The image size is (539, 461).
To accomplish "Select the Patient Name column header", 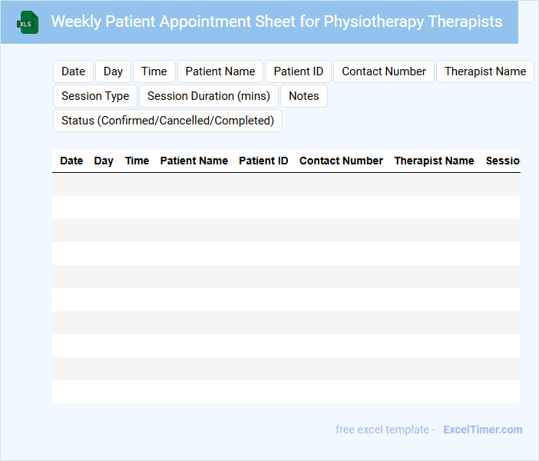I will (193, 161).
